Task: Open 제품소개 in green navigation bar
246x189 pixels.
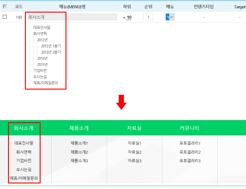Action: pyautogui.click(x=79, y=128)
